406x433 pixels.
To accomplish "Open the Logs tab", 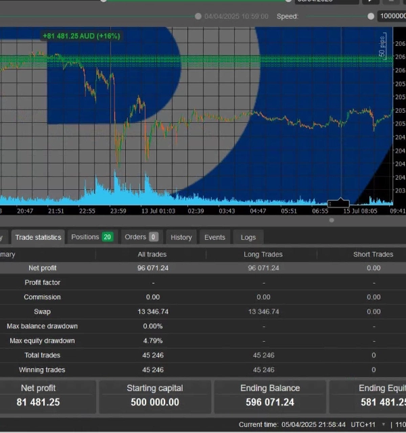I will (248, 237).
